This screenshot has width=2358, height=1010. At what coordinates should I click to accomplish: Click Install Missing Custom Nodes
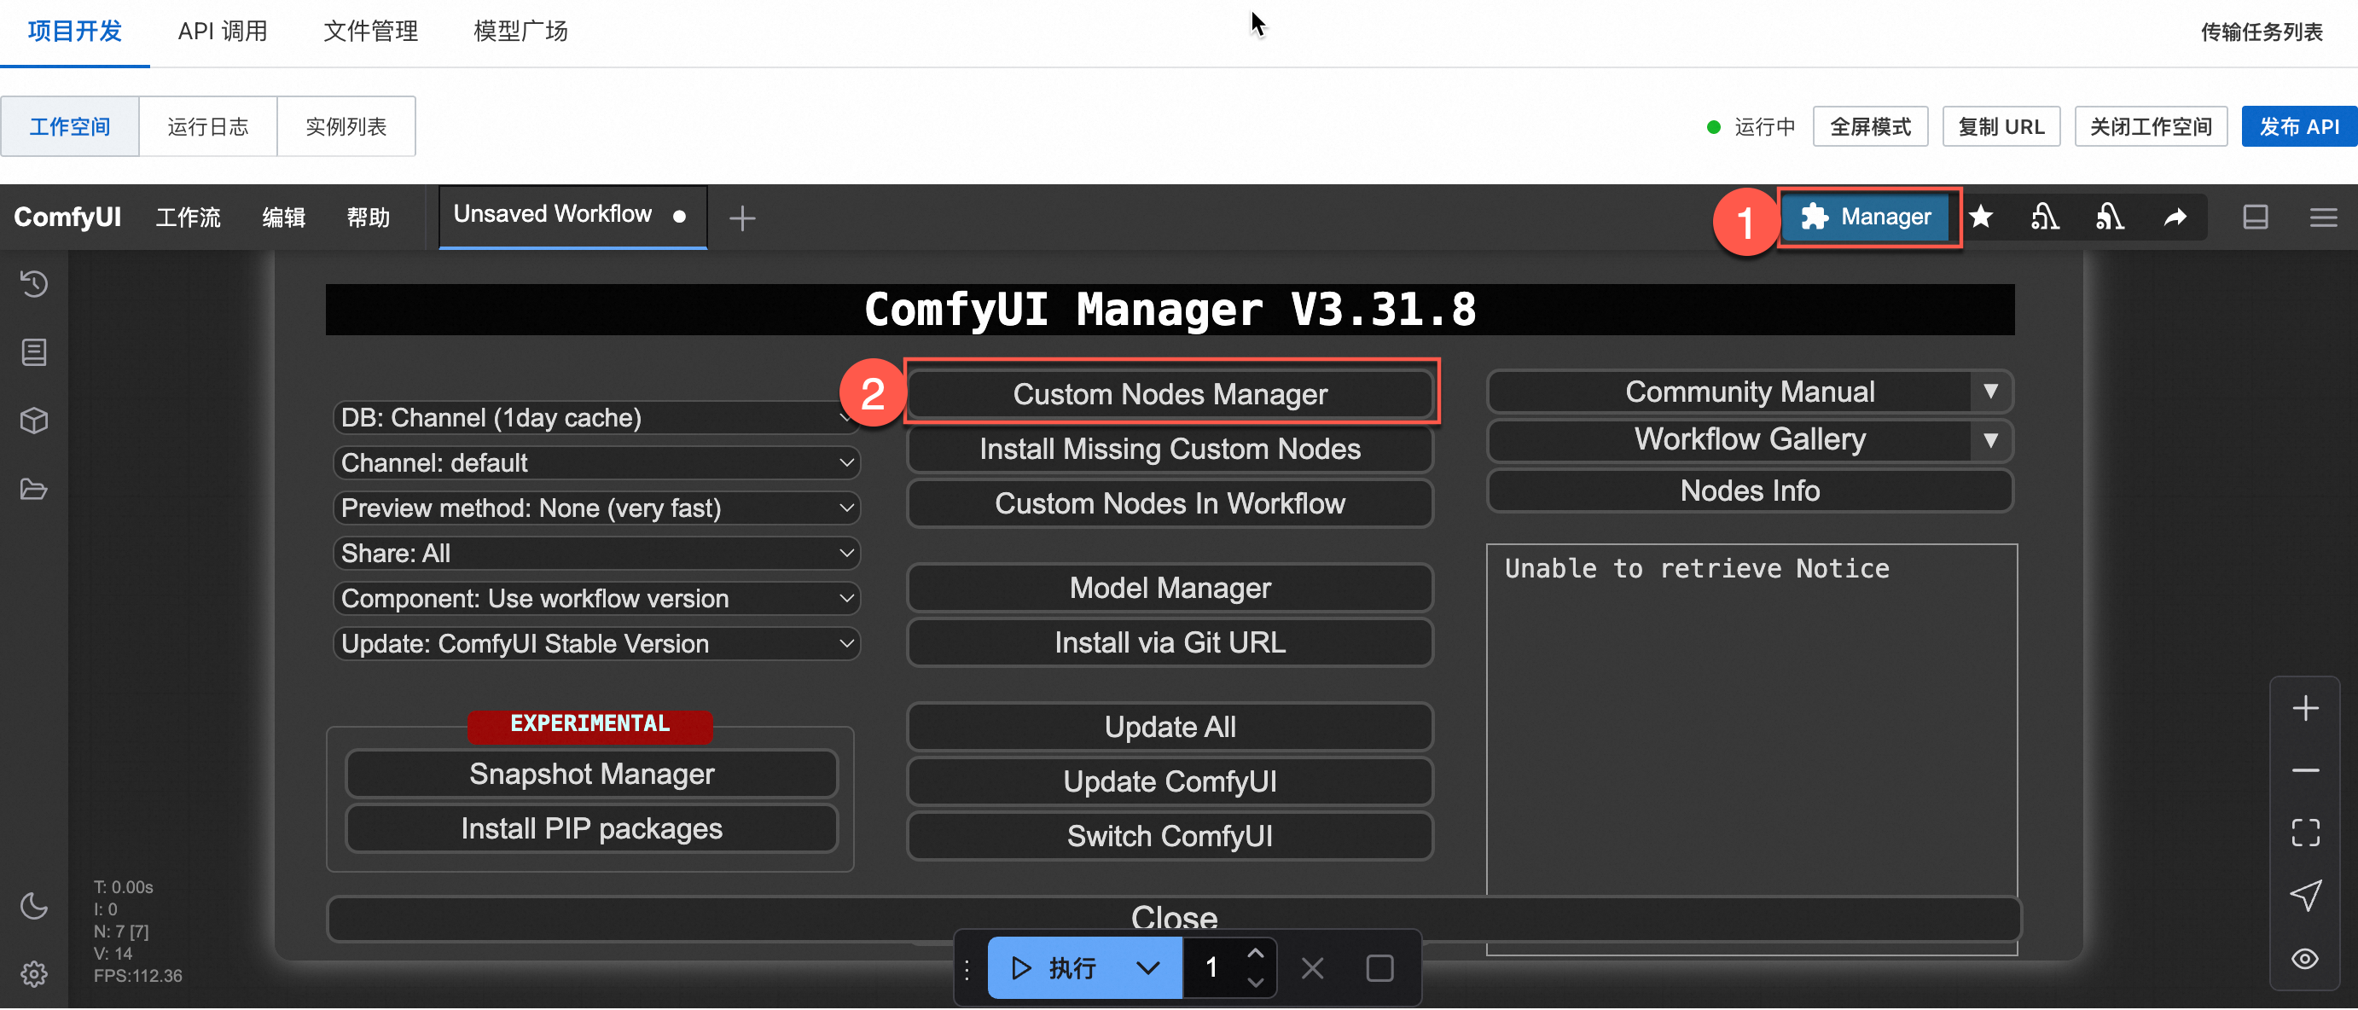(x=1170, y=449)
